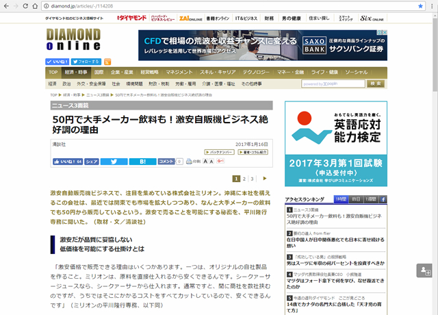The height and width of the screenshot is (315, 438).
Task: Click the RSS feed icon below the logo
Action: pyautogui.click(x=107, y=62)
